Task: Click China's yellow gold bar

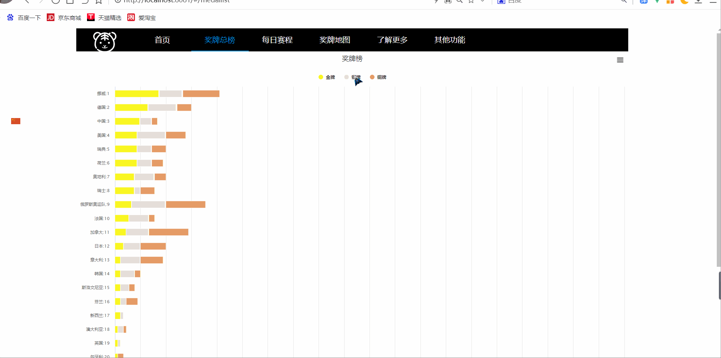Action: [127, 121]
